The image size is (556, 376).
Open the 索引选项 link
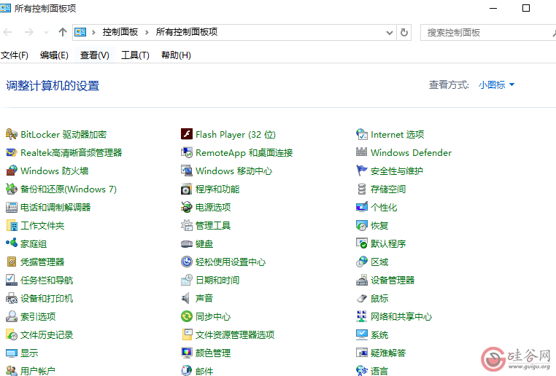coord(38,316)
